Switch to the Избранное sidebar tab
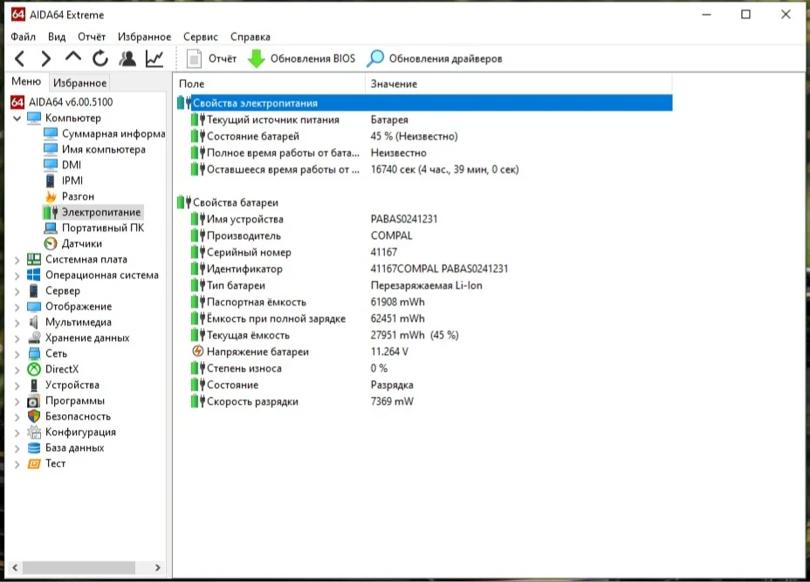This screenshot has width=810, height=582. (79, 83)
